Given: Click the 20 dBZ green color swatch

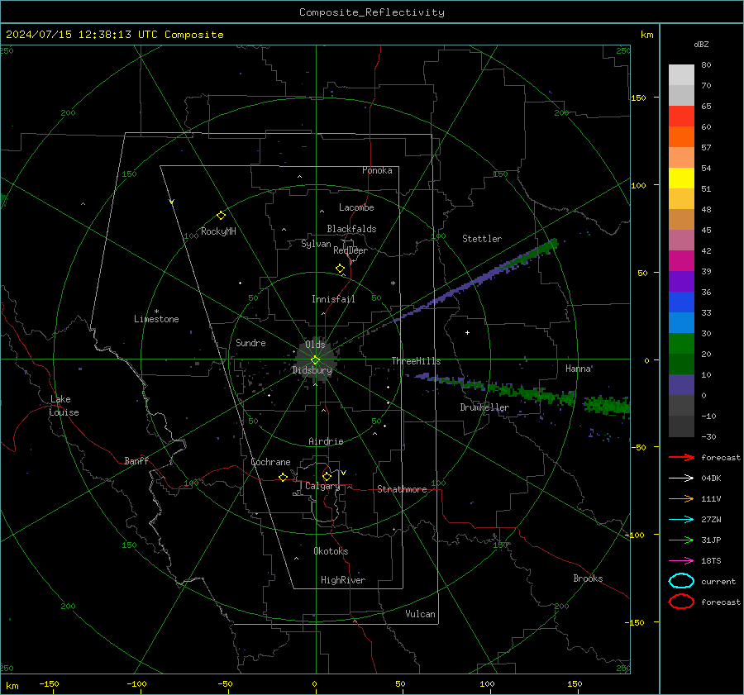Looking at the screenshot, I should tap(681, 344).
